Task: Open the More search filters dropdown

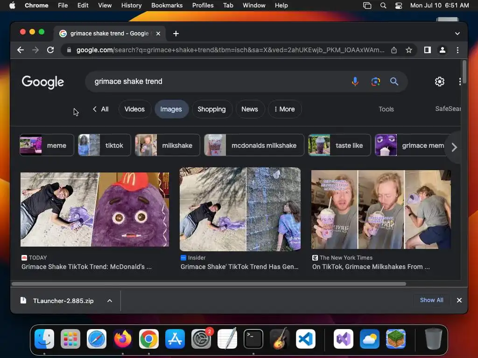Action: click(x=285, y=109)
